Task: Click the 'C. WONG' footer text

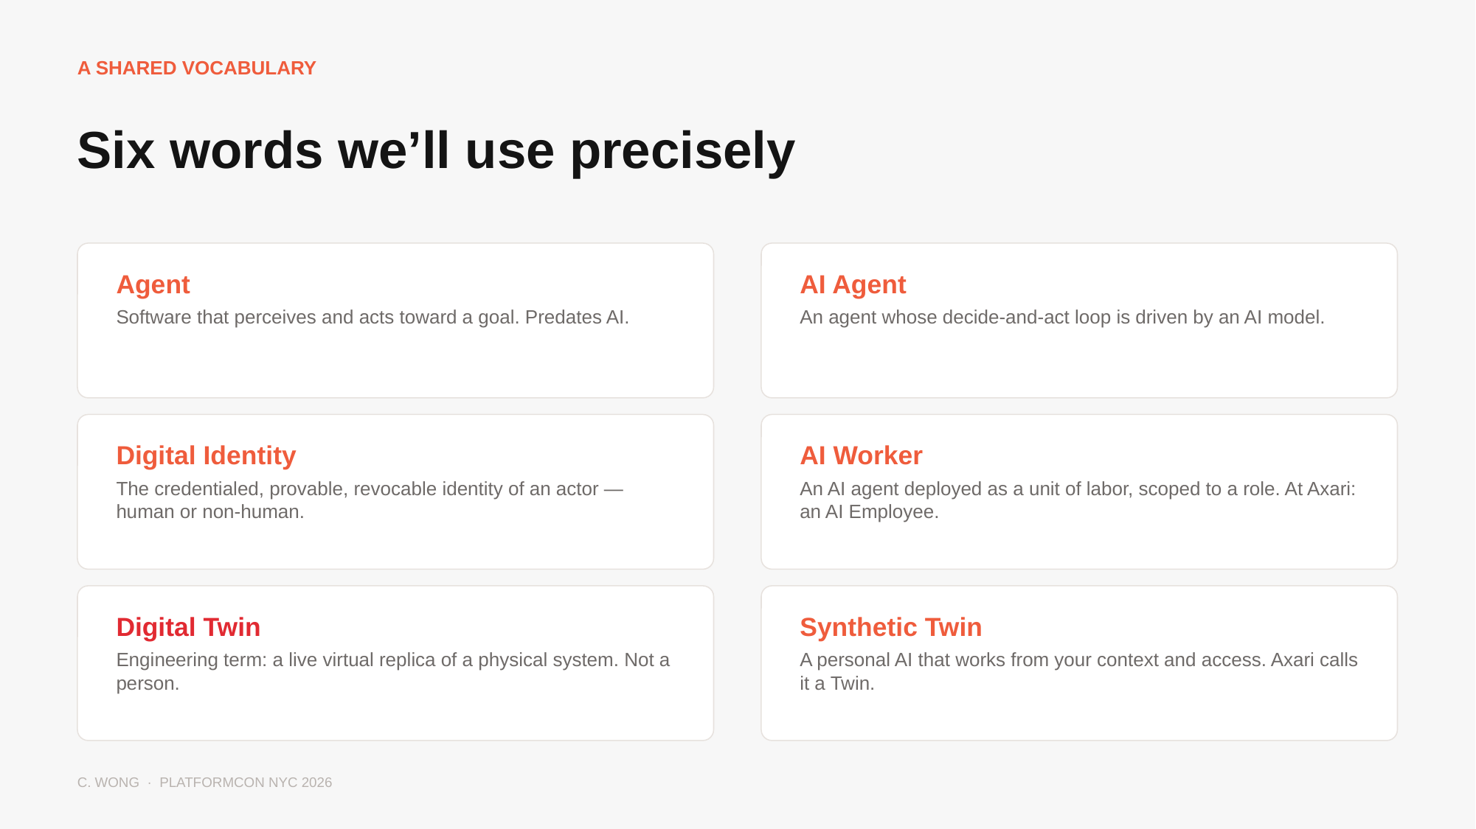Action: (x=108, y=783)
